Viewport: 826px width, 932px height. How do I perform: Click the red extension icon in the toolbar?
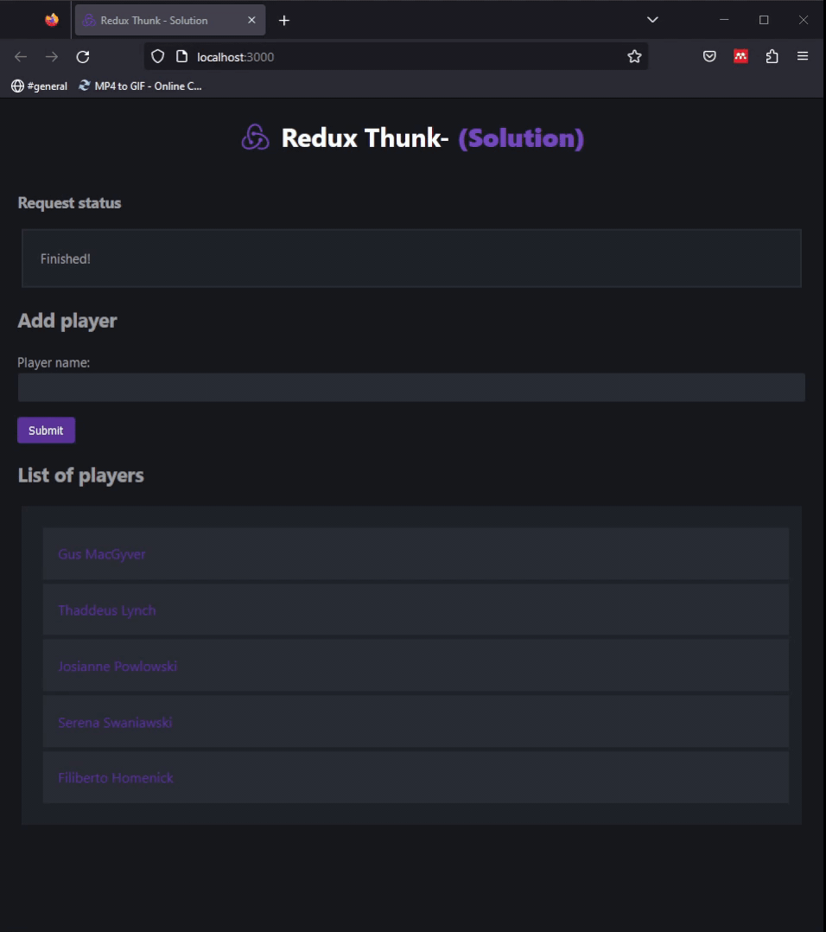coord(740,57)
